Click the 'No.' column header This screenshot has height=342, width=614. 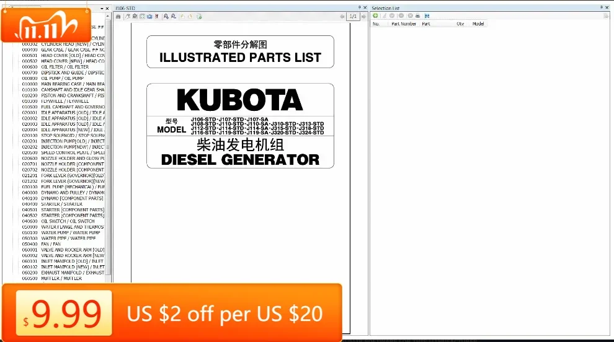(376, 24)
